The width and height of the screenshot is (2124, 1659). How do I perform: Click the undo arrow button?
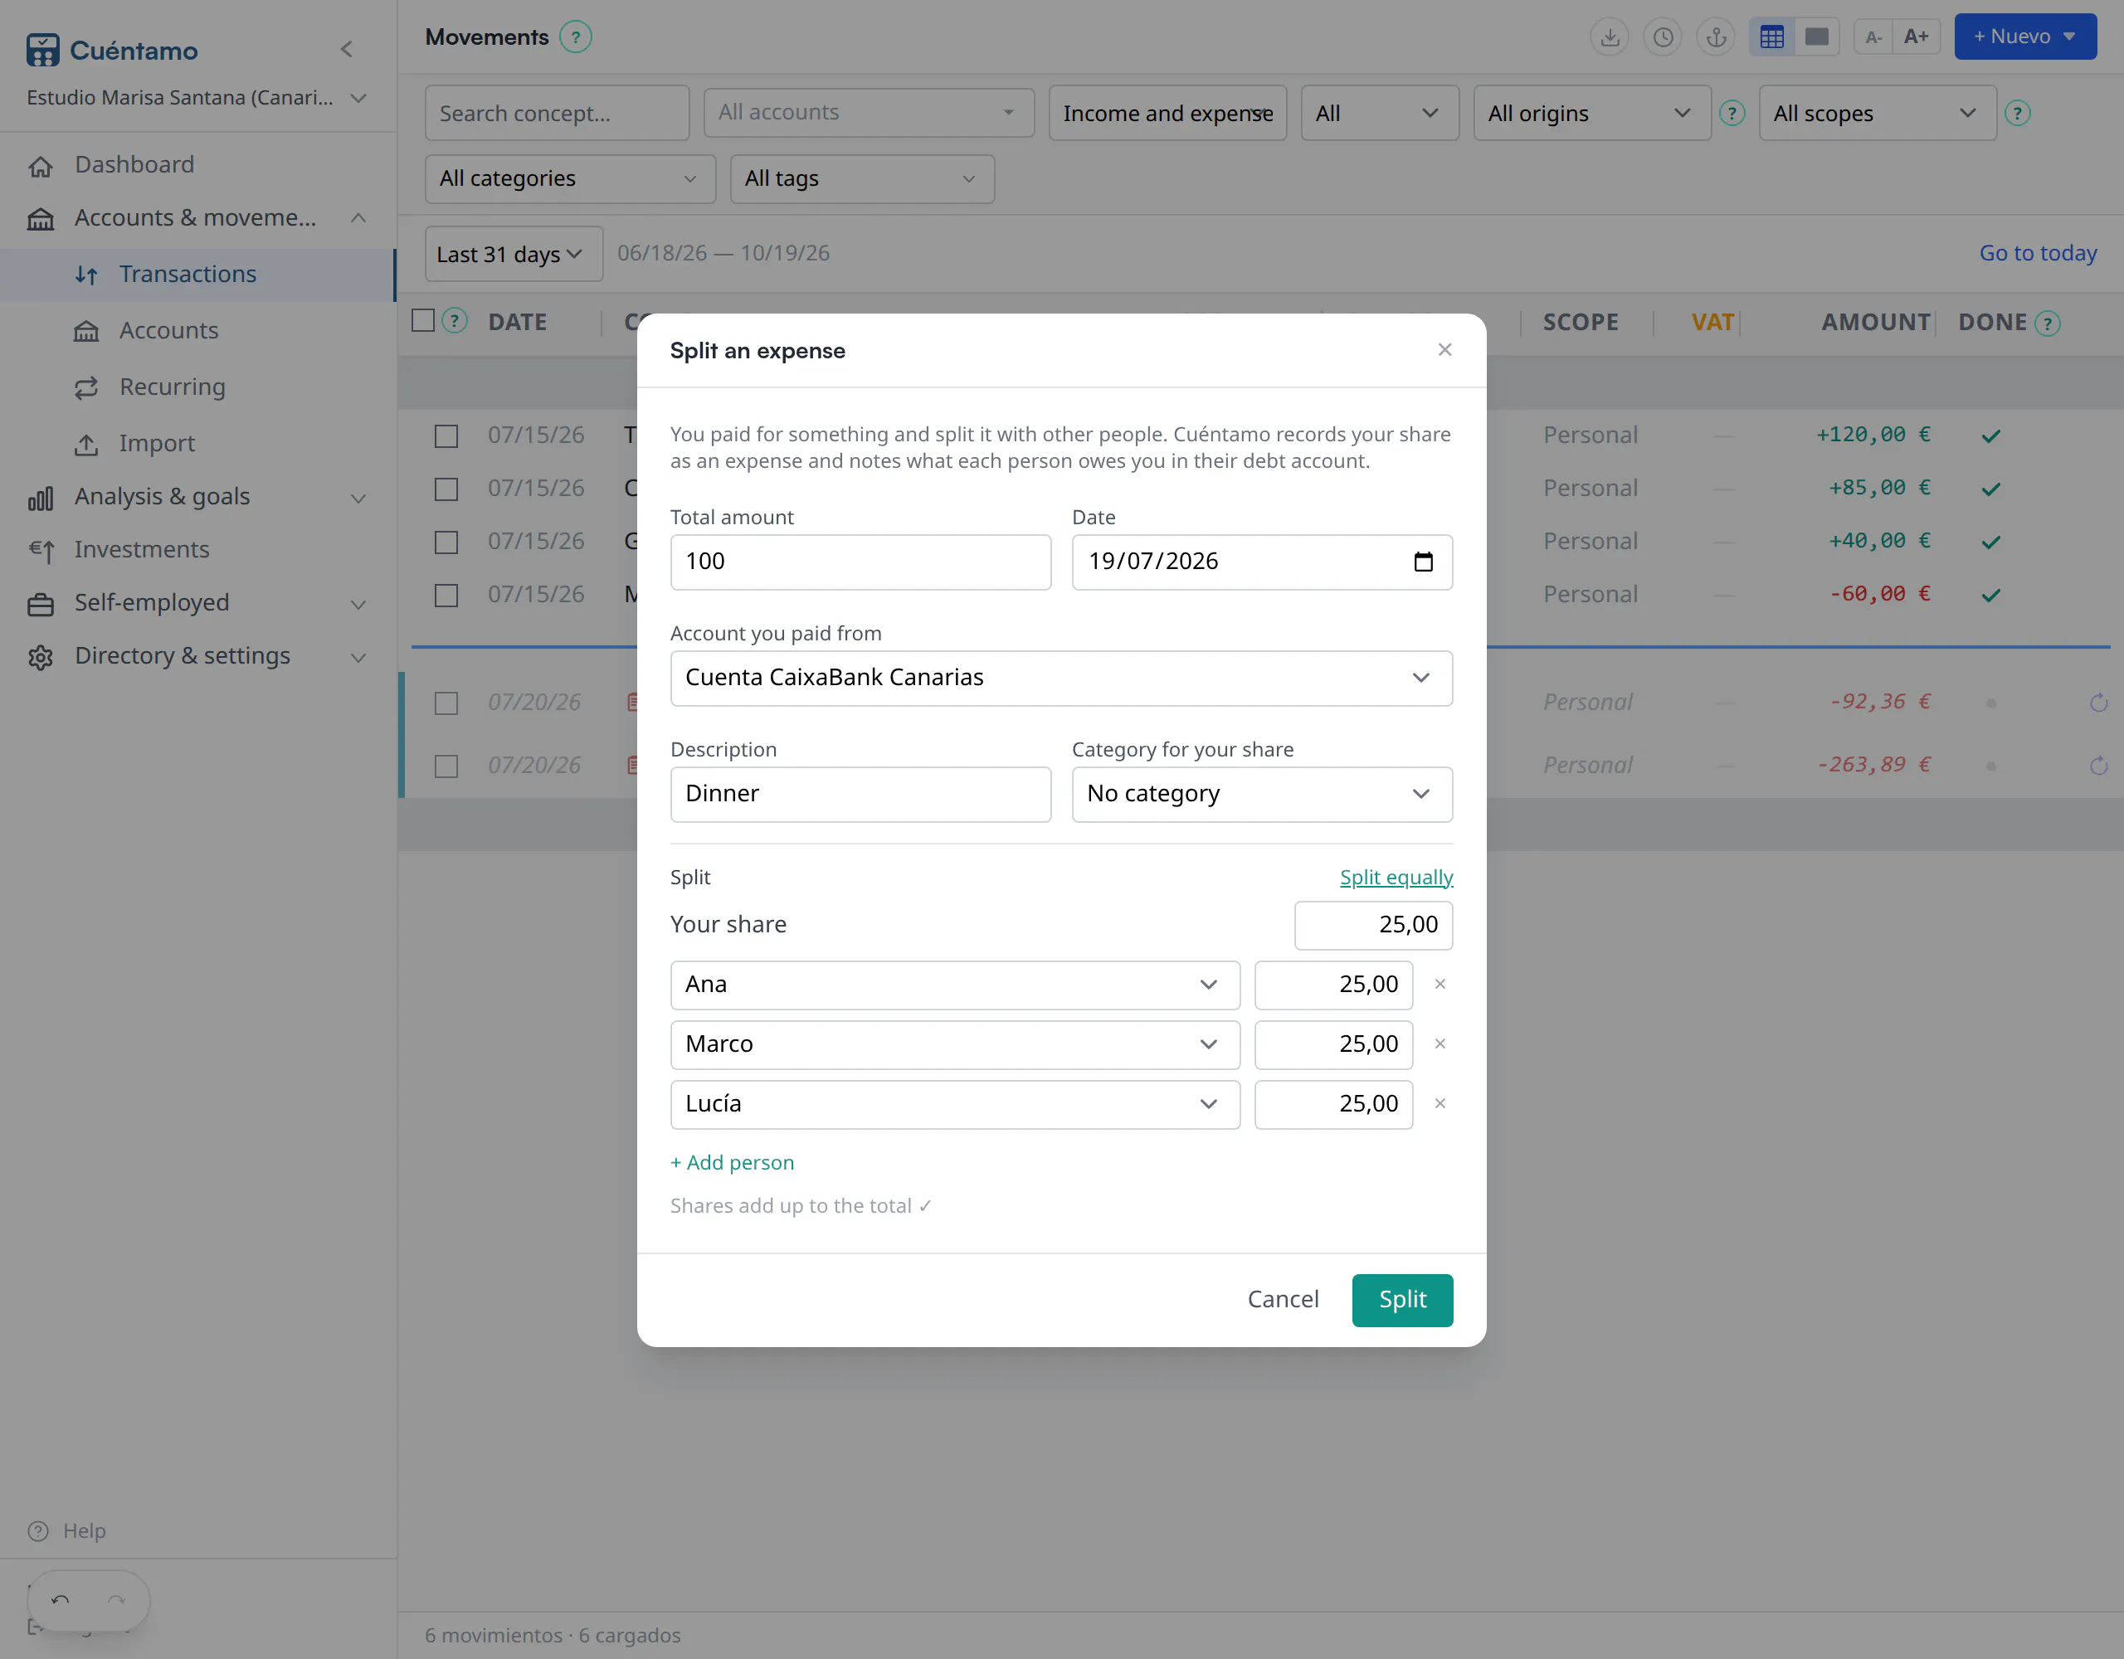(x=61, y=1599)
